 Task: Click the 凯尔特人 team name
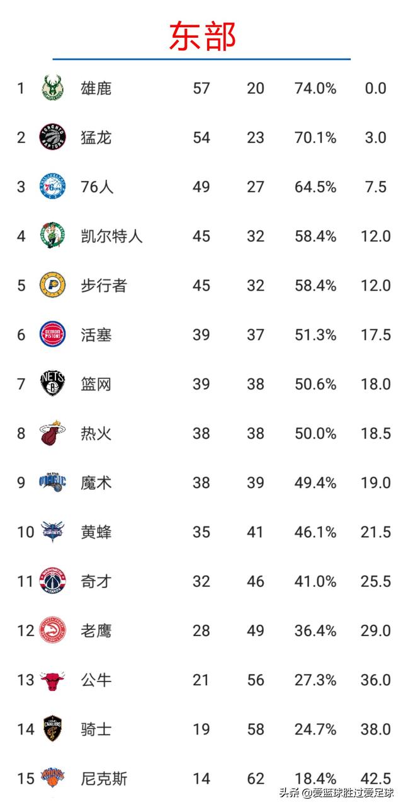click(112, 236)
